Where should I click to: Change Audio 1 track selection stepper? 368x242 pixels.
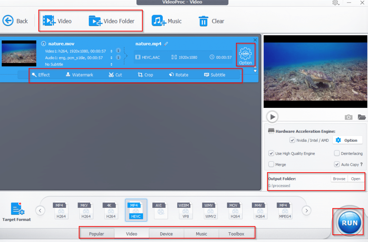tap(111, 58)
